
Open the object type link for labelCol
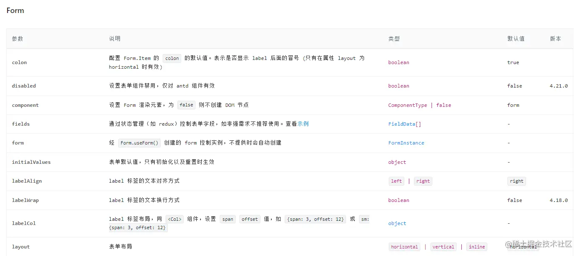pos(397,223)
